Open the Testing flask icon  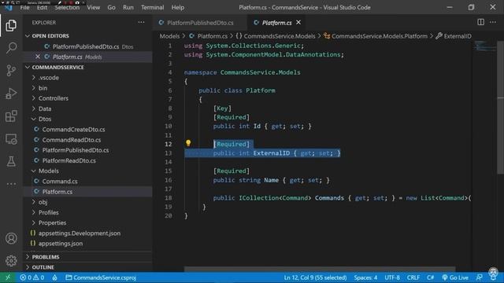pyautogui.click(x=11, y=161)
